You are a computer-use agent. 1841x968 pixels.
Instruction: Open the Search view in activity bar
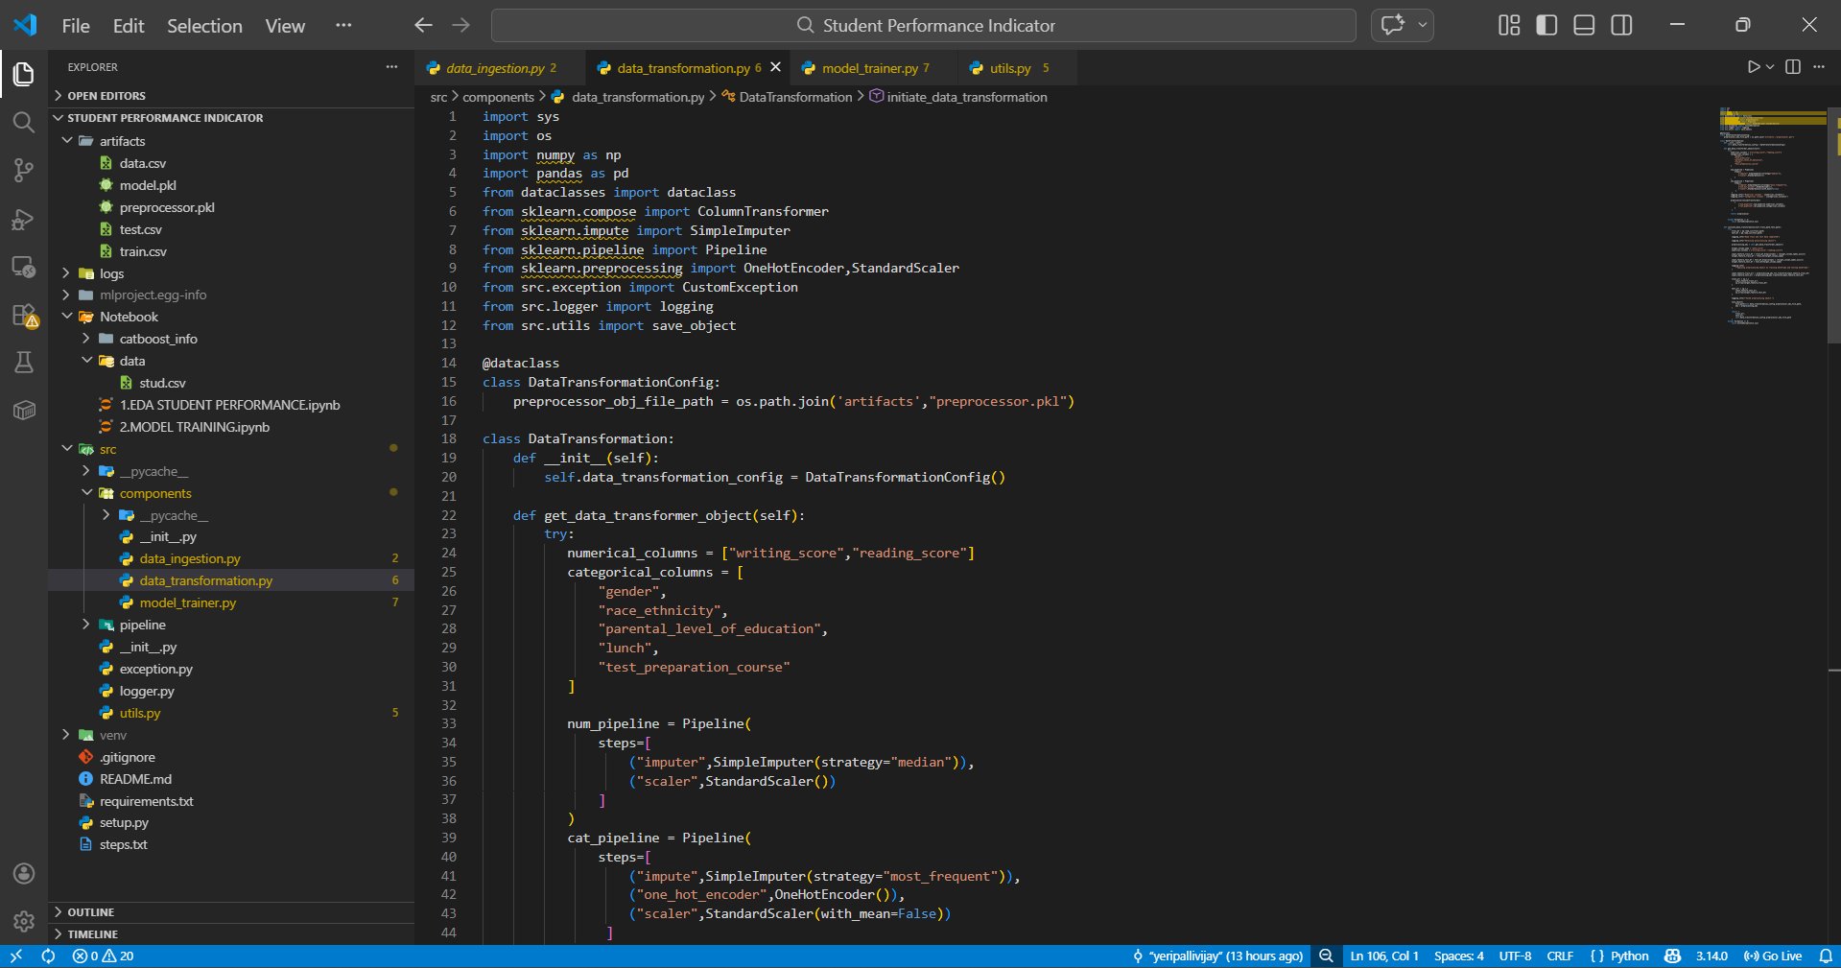(23, 123)
